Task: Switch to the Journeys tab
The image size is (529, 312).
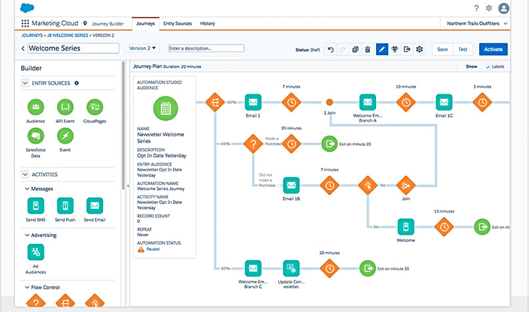Action: pos(146,23)
